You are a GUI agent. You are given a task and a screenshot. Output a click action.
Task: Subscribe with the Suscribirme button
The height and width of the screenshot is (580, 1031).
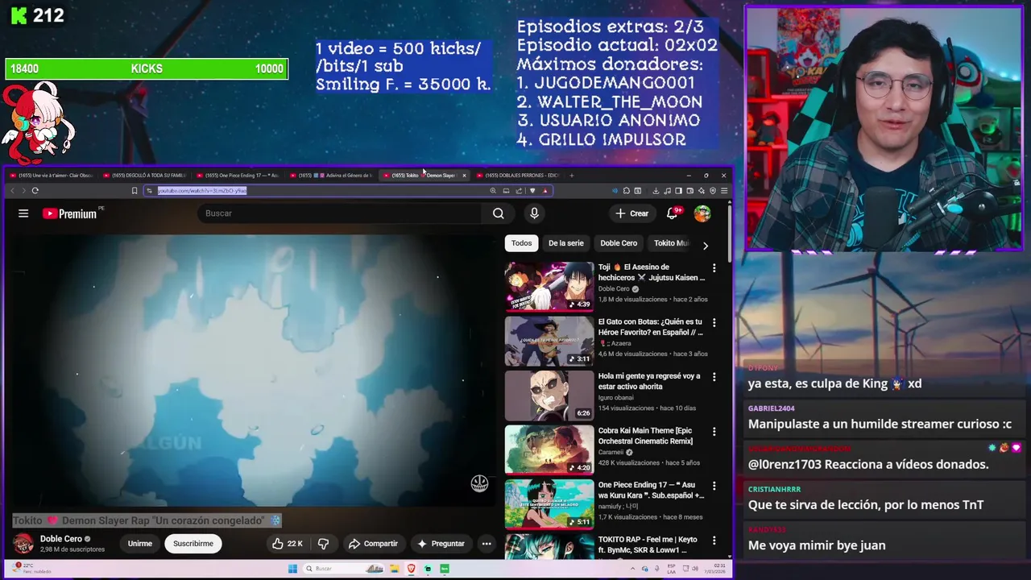tap(193, 544)
